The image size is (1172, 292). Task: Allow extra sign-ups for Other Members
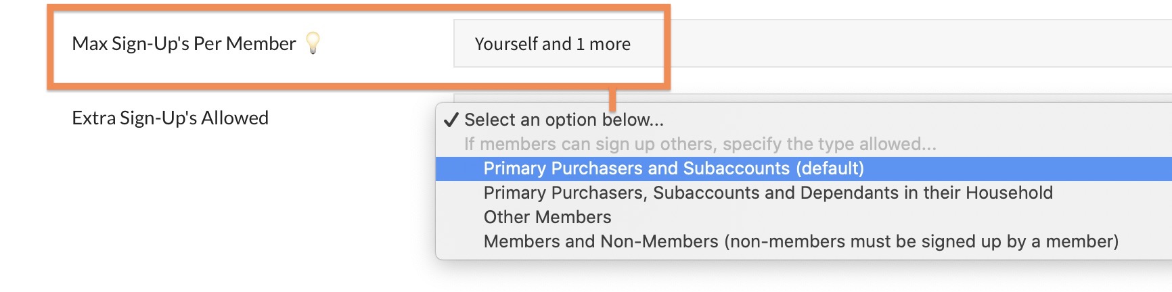pos(547,217)
